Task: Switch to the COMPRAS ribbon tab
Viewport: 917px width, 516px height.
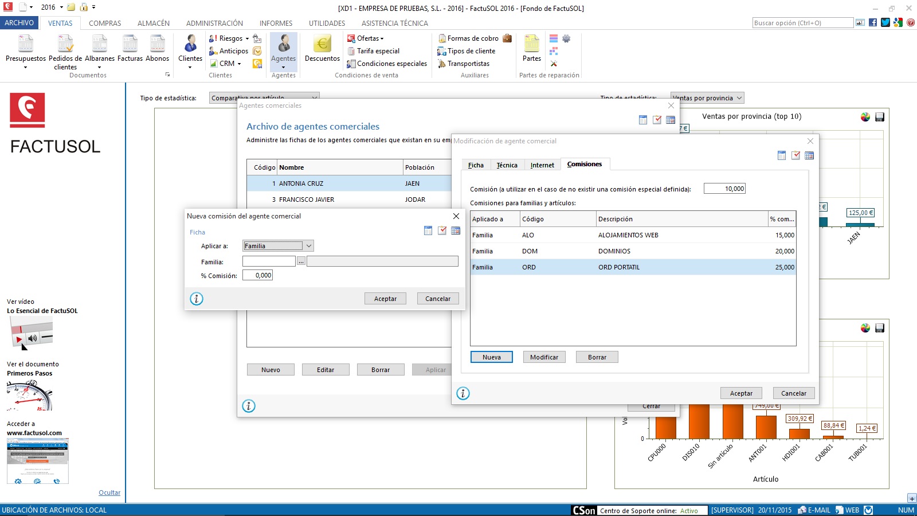Action: pos(105,23)
